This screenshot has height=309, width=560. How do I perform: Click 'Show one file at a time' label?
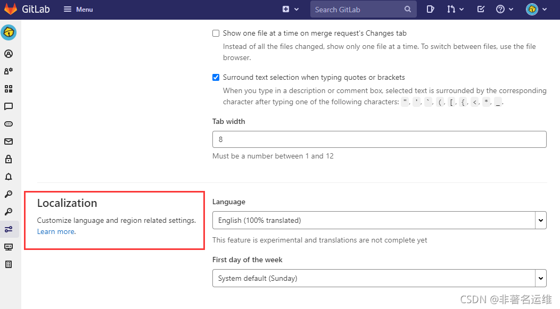coord(315,33)
